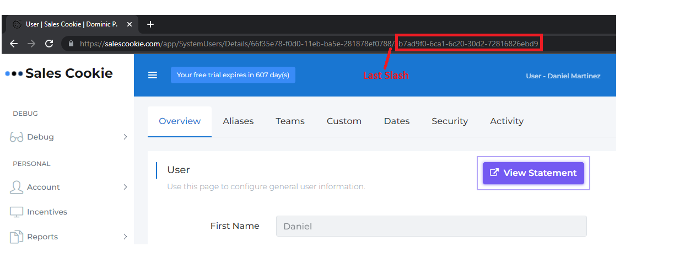Switch to the Activity tab

(x=507, y=121)
